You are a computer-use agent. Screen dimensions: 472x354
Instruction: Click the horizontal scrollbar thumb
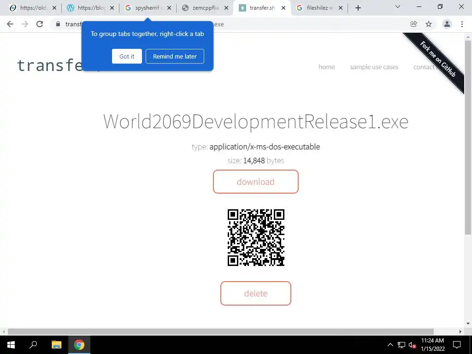pos(220,332)
